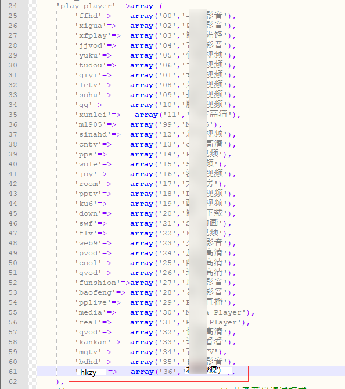
Task: Click the 'pptv' key text
Action: (x=88, y=194)
